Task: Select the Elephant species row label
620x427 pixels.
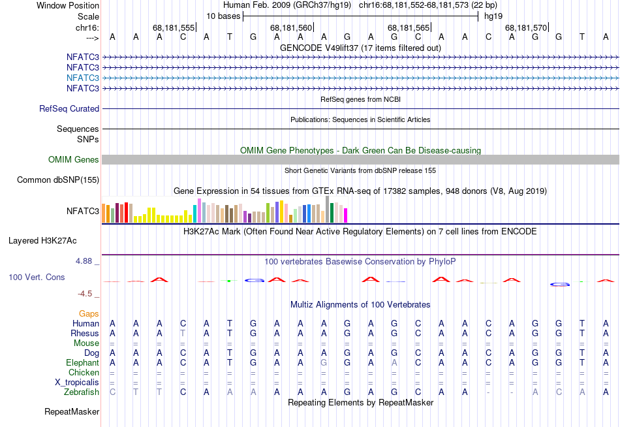Action: [82, 363]
